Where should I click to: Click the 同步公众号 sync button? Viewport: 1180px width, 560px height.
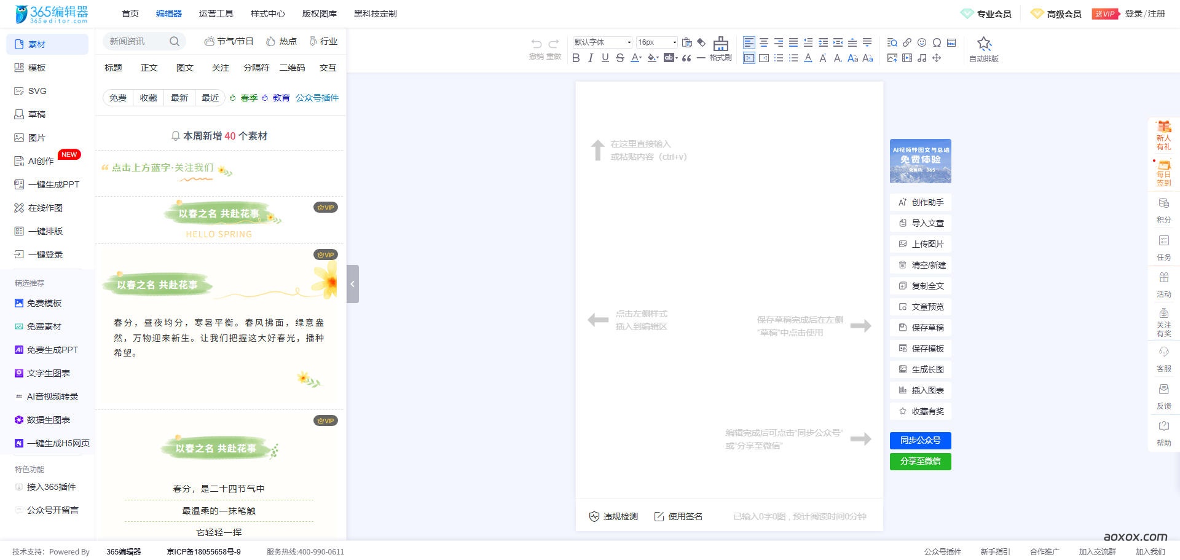920,440
